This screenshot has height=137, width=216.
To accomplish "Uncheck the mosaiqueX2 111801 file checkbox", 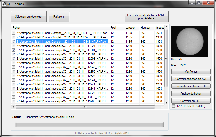I will 14,50.
